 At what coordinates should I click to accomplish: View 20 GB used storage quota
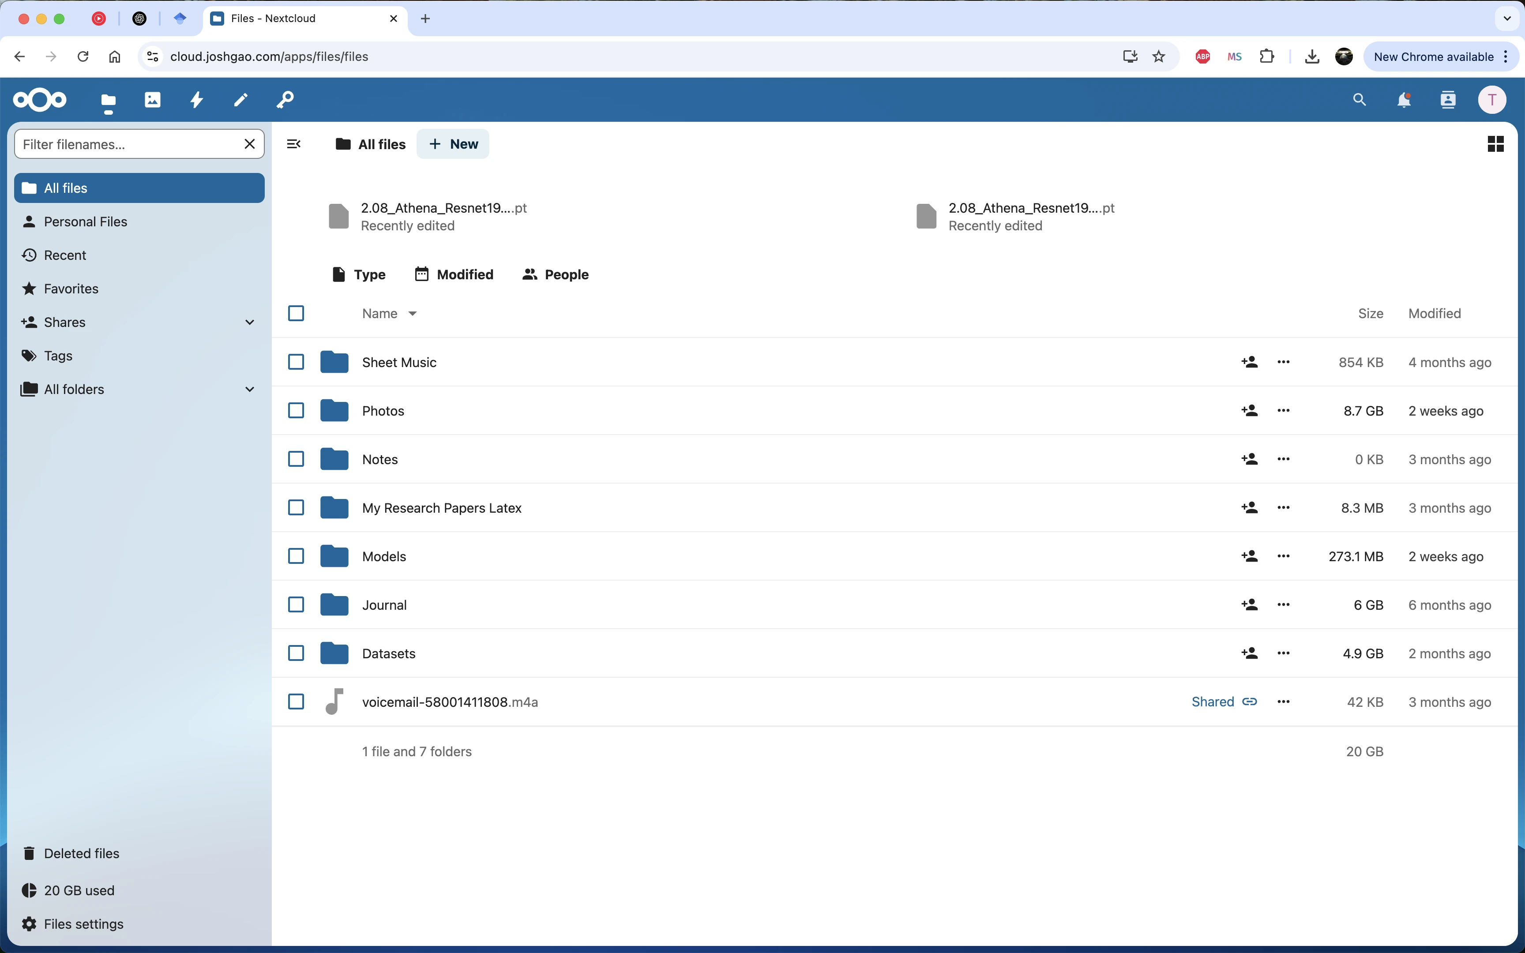pyautogui.click(x=139, y=891)
